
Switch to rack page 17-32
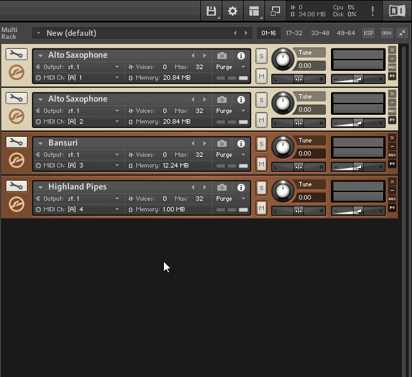pyautogui.click(x=294, y=33)
